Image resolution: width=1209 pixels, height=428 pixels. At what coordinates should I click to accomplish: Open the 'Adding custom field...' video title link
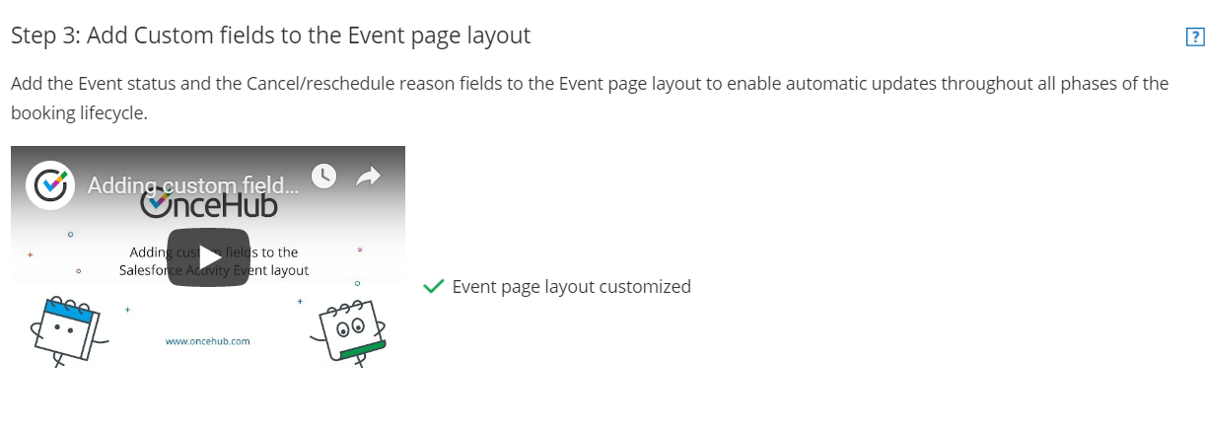(192, 184)
